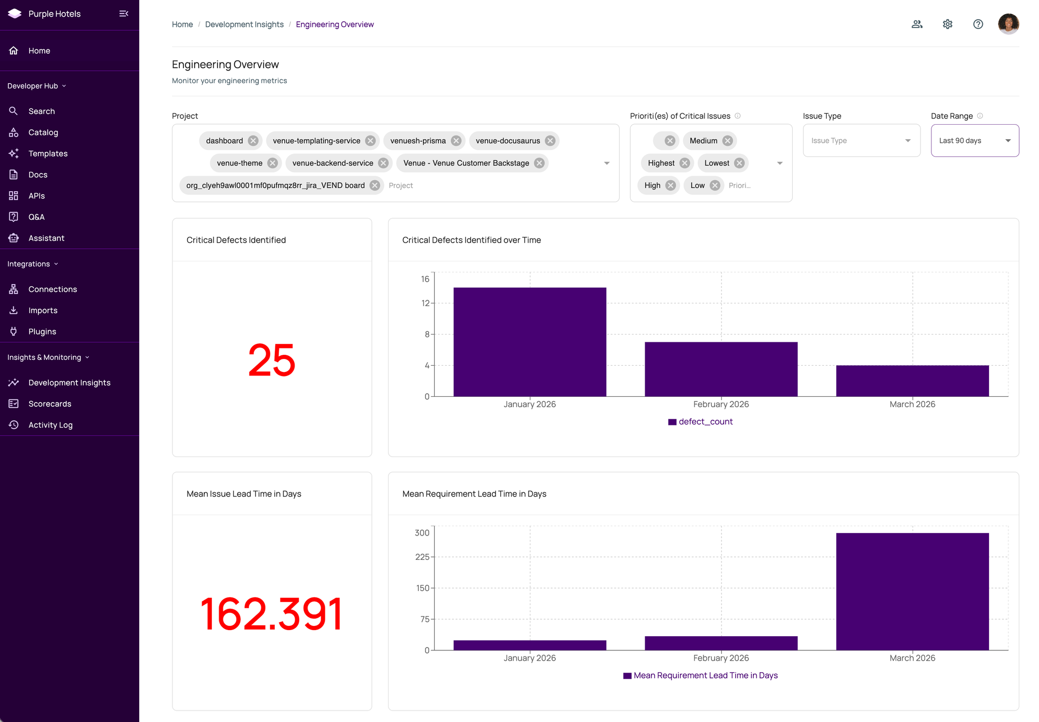Remove the blank priority chip
This screenshot has height=722, width=1039.
(x=670, y=141)
